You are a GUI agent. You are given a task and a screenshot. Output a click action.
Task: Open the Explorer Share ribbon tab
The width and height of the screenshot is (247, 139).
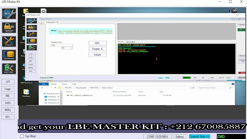[64, 84]
